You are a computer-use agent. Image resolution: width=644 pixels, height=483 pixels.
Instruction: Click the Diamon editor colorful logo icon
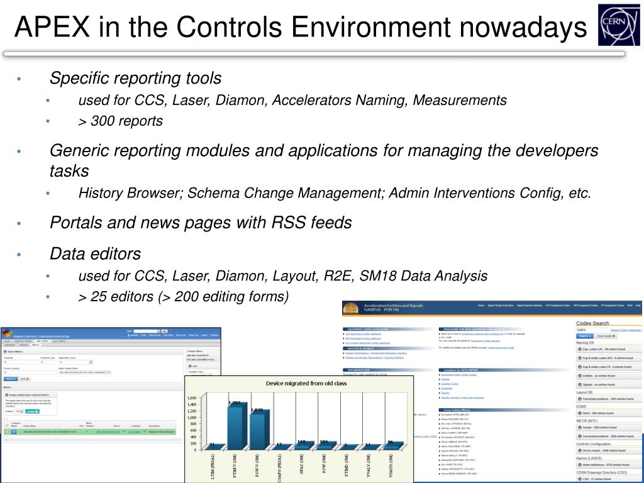coord(8,333)
